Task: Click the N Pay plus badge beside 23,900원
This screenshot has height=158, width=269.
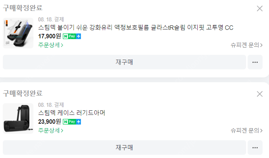Action: coord(72,122)
